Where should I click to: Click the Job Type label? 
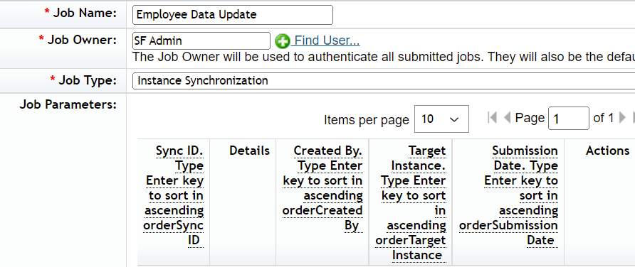pyautogui.click(x=83, y=80)
